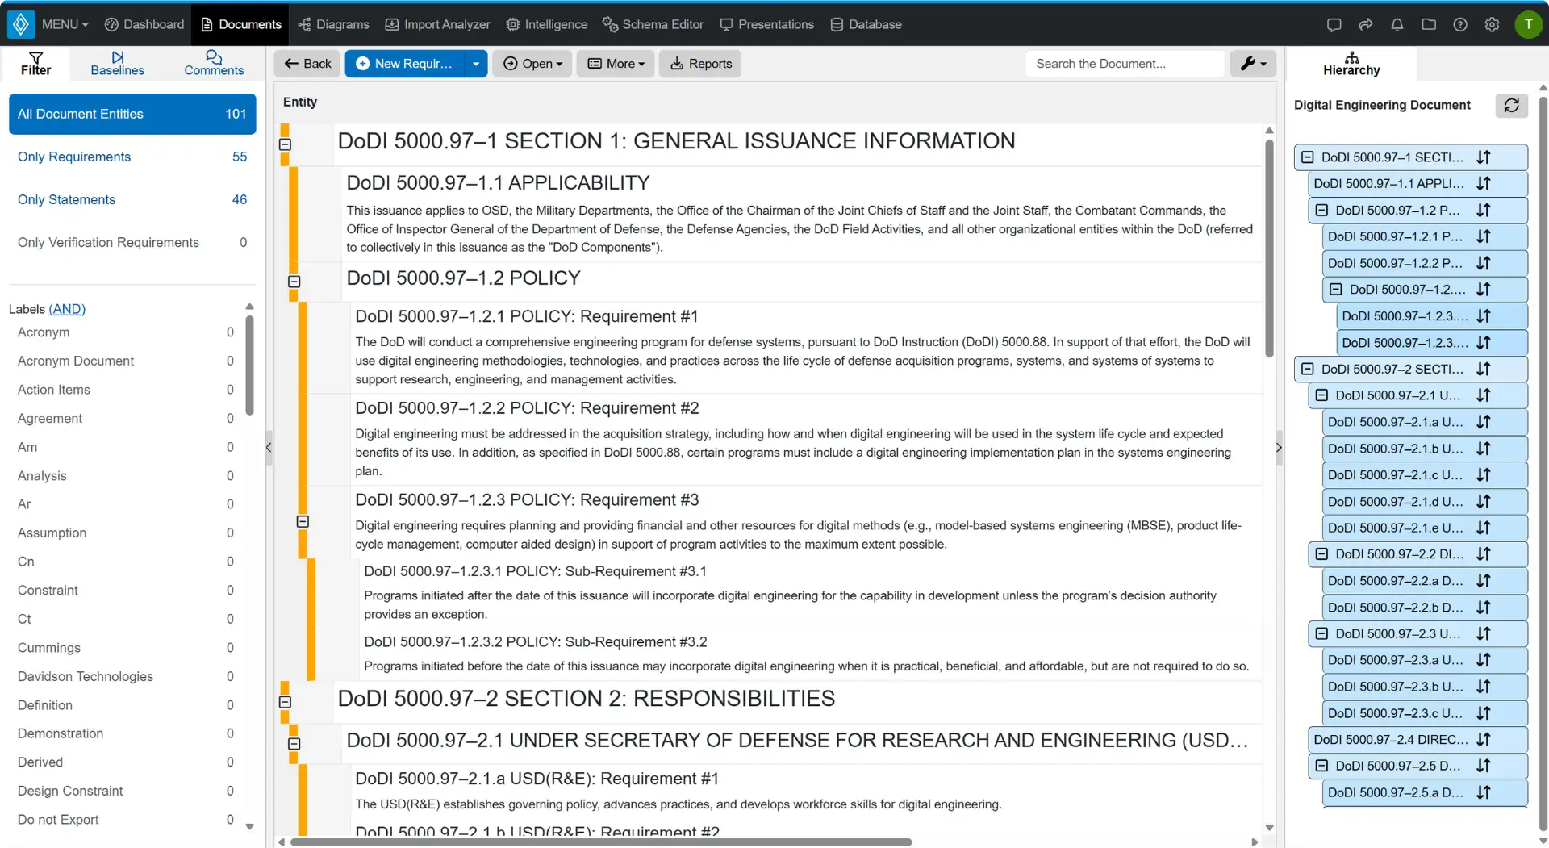Switch to the Baselines tab
Viewport: 1549px width, 848px height.
(x=118, y=63)
